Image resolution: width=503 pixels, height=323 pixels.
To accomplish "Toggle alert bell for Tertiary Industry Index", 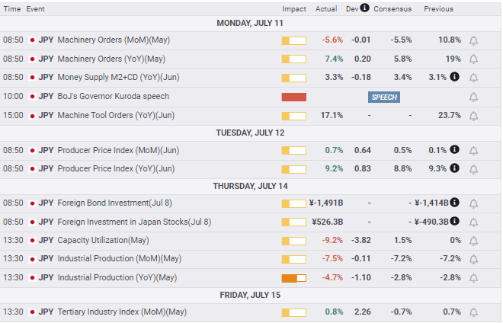I will (473, 312).
